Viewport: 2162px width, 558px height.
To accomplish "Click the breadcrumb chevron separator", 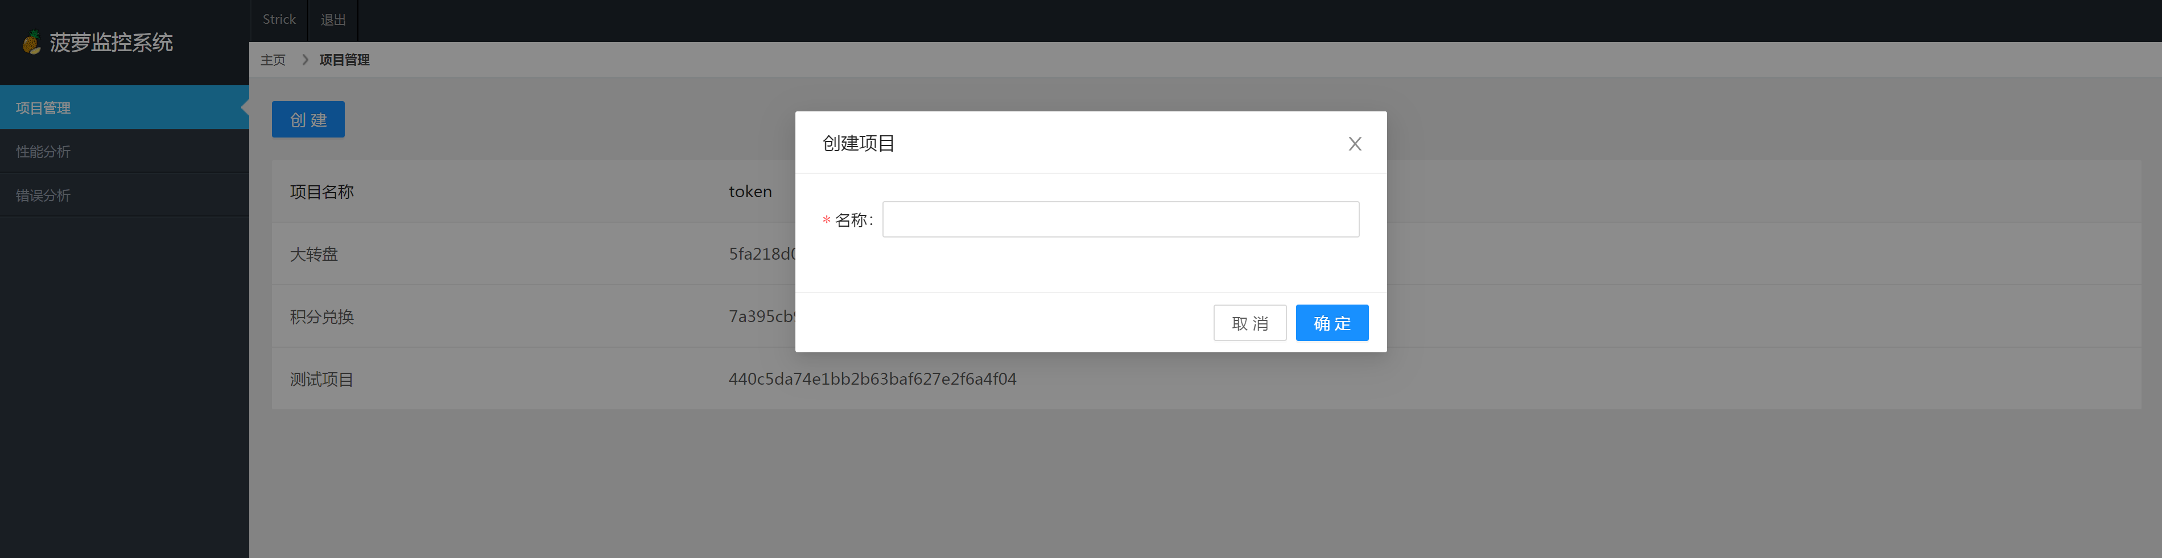I will click(304, 60).
